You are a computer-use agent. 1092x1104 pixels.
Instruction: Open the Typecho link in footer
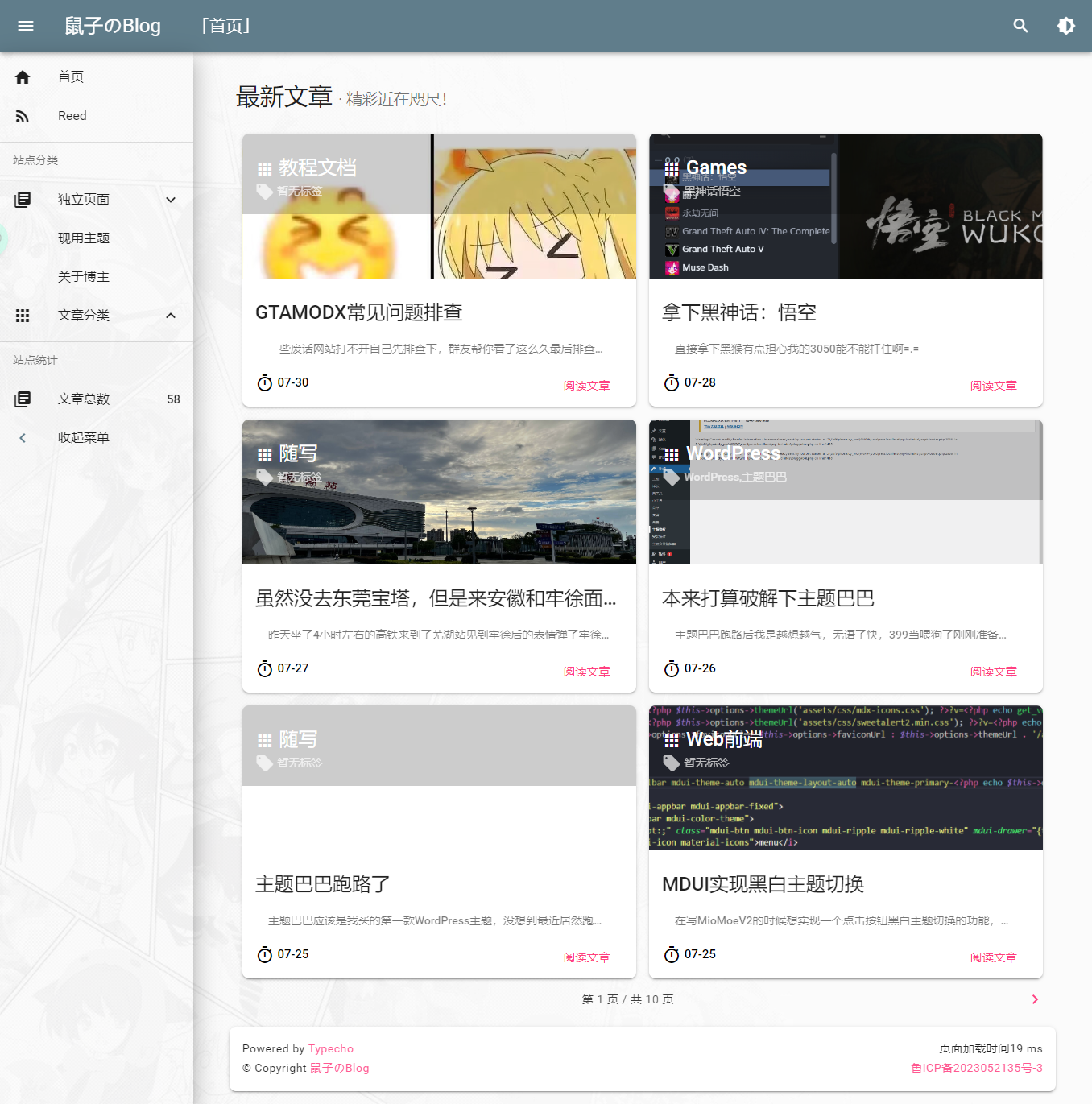330,1048
